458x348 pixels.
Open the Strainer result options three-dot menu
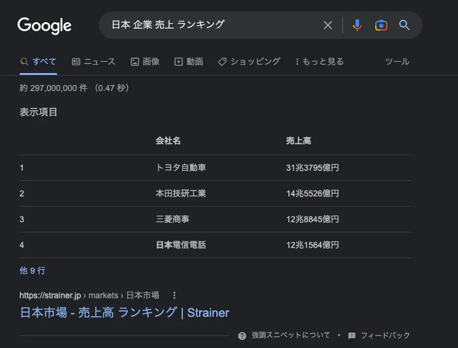174,295
